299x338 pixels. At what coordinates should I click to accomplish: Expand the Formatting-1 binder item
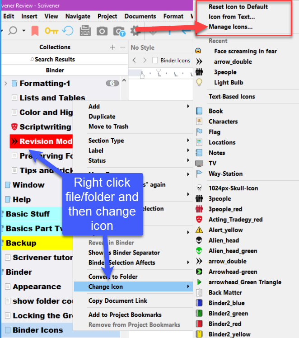point(6,84)
